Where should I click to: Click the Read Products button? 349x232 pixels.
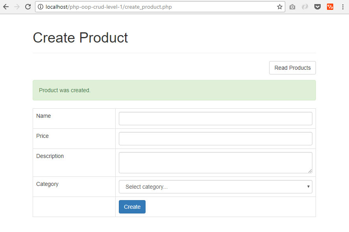tap(292, 68)
